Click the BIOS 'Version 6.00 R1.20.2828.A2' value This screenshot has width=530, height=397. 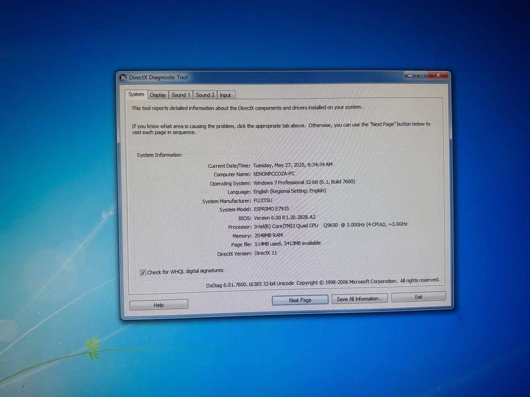coord(285,217)
